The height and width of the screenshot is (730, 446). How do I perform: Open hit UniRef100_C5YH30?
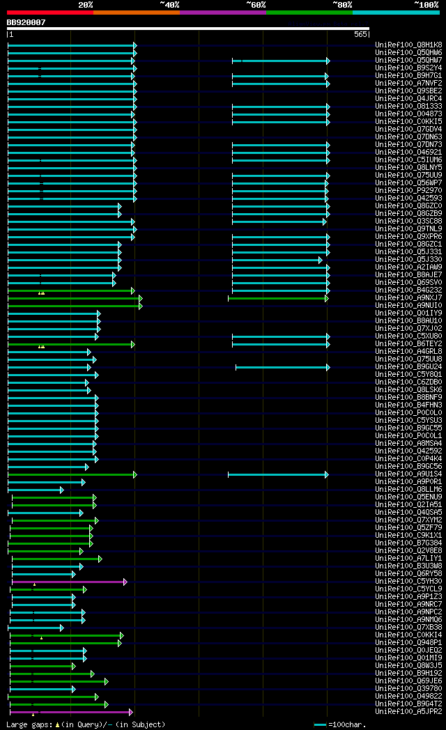tap(409, 582)
